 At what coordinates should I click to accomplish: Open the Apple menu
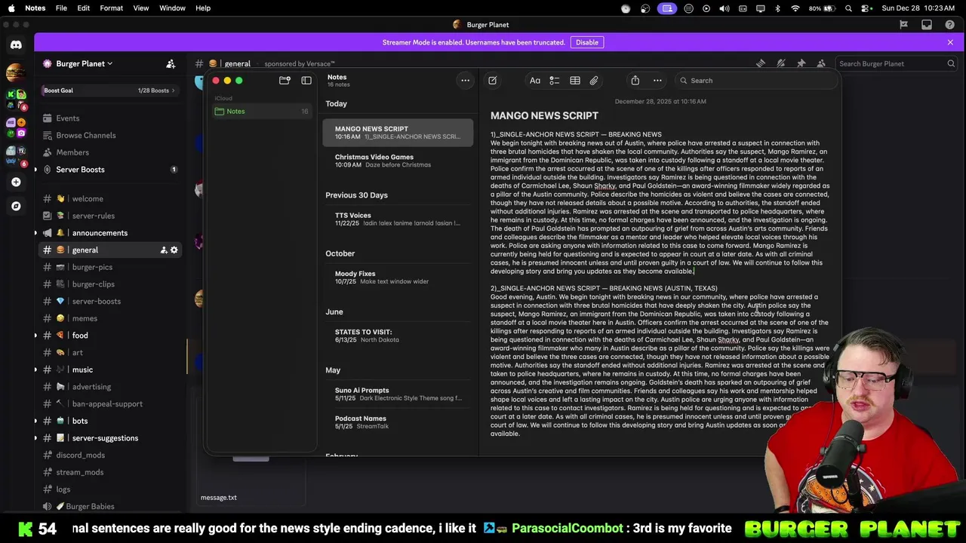11,8
